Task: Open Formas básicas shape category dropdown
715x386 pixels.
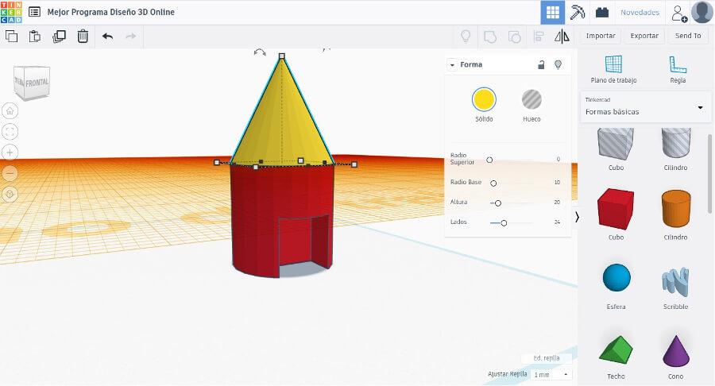Action: coord(645,106)
